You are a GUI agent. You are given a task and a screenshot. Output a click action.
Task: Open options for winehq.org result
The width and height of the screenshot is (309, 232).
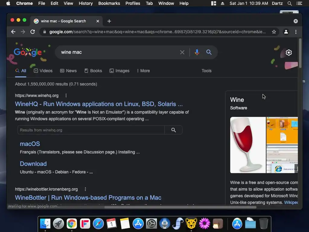(66, 95)
